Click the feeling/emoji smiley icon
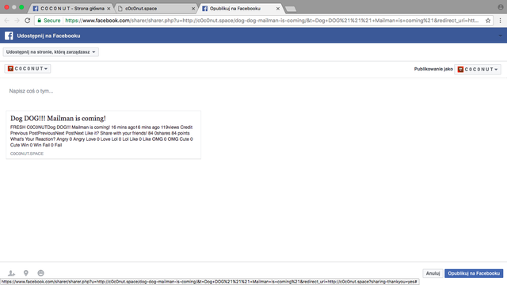507x285 pixels. tap(40, 273)
